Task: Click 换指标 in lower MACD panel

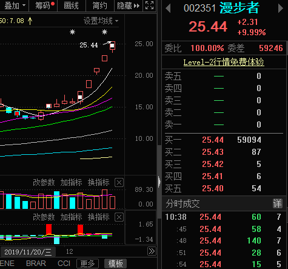Action: 99,217
